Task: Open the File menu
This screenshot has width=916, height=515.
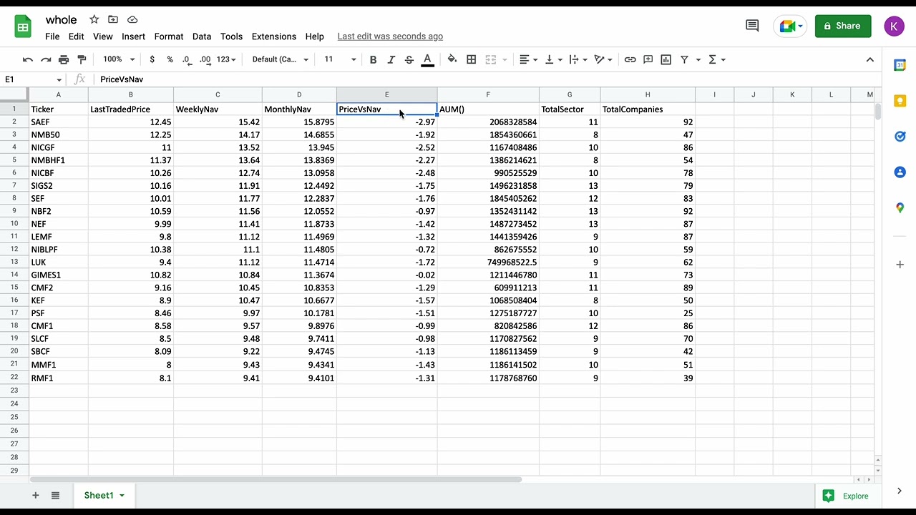Action: pyautogui.click(x=52, y=36)
